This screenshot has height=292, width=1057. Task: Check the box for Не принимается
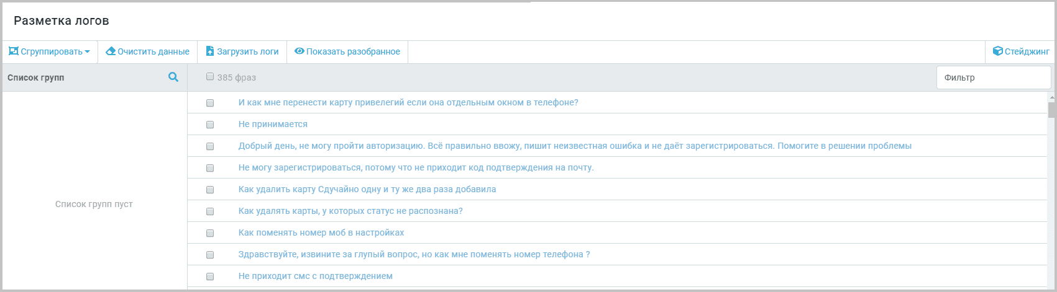(210, 125)
